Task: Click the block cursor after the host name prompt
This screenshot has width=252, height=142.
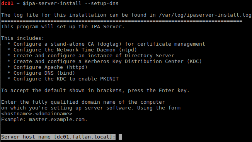Action: [120, 137]
